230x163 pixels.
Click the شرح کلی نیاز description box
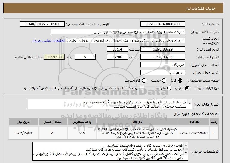pyautogui.click(x=110, y=104)
